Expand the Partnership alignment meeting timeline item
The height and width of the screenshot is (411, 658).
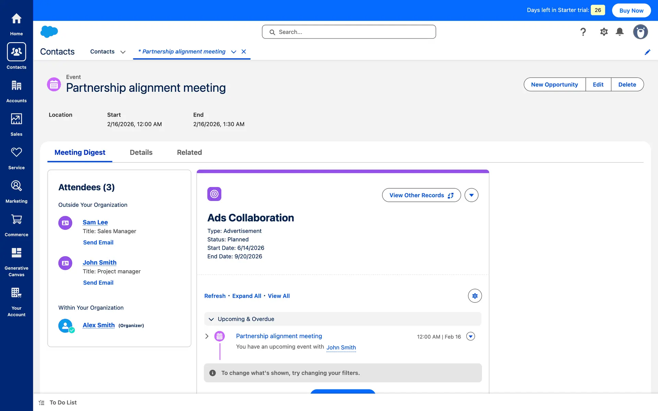pos(207,336)
